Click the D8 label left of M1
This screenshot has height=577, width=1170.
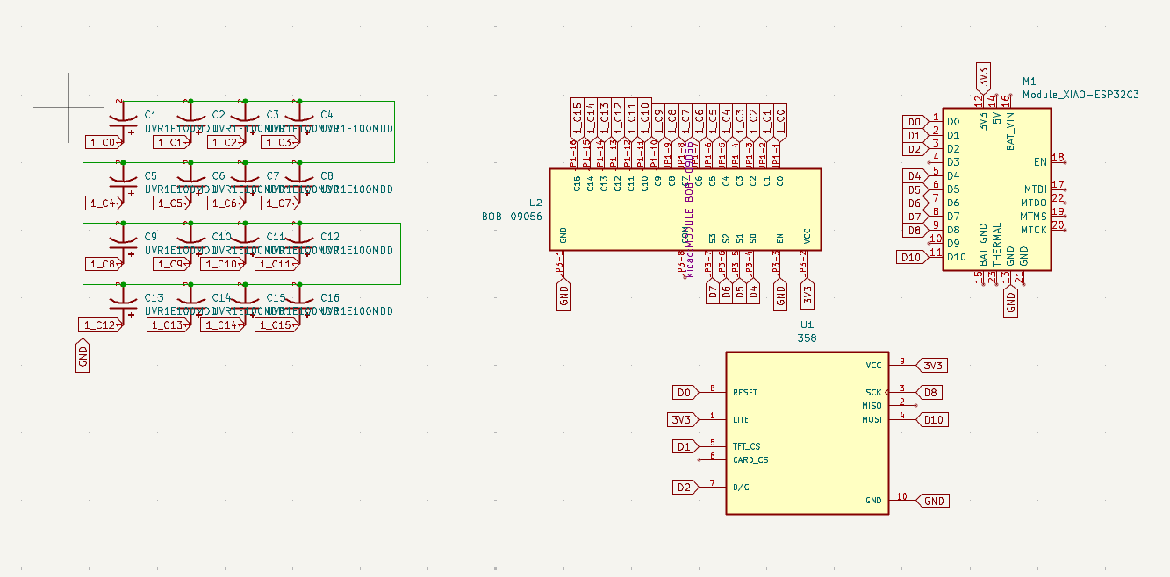[x=915, y=230]
